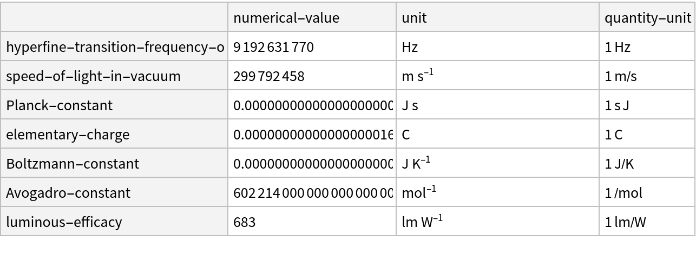Click the unit cell for Boltzmann-constant
696x254 pixels.
point(497,163)
